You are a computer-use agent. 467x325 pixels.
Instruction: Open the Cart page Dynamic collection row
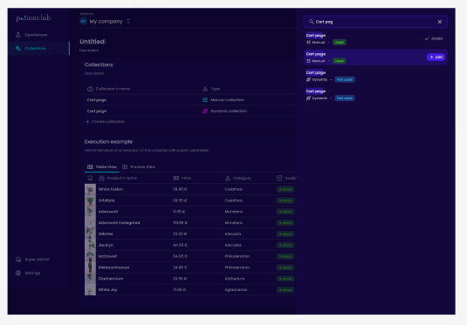click(190, 111)
